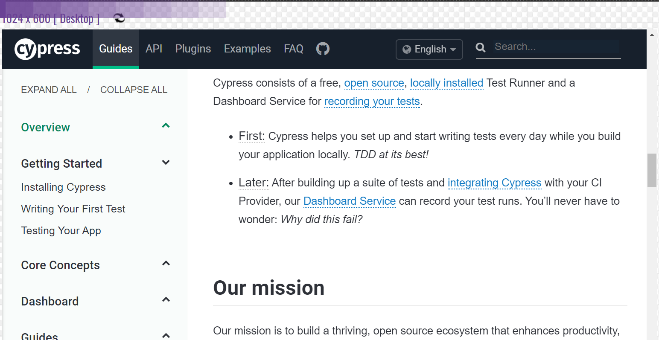The image size is (659, 340).
Task: Open Writing Your First Test
Action: 73,209
